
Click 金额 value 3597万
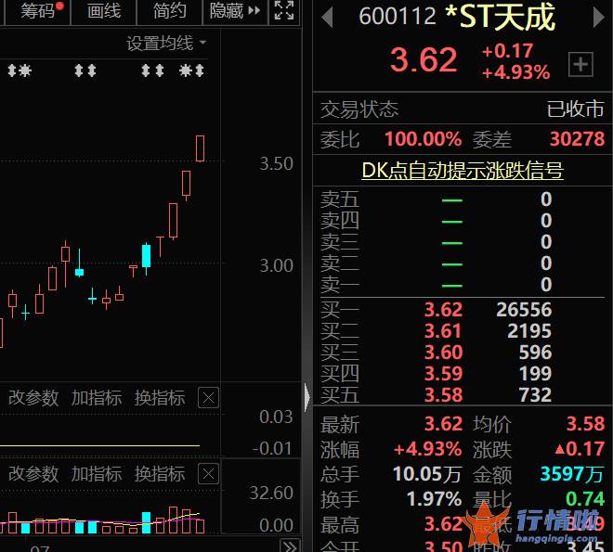pyautogui.click(x=572, y=474)
